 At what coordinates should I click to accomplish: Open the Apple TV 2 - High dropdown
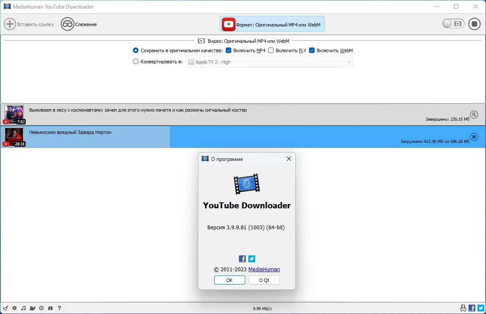coord(269,62)
